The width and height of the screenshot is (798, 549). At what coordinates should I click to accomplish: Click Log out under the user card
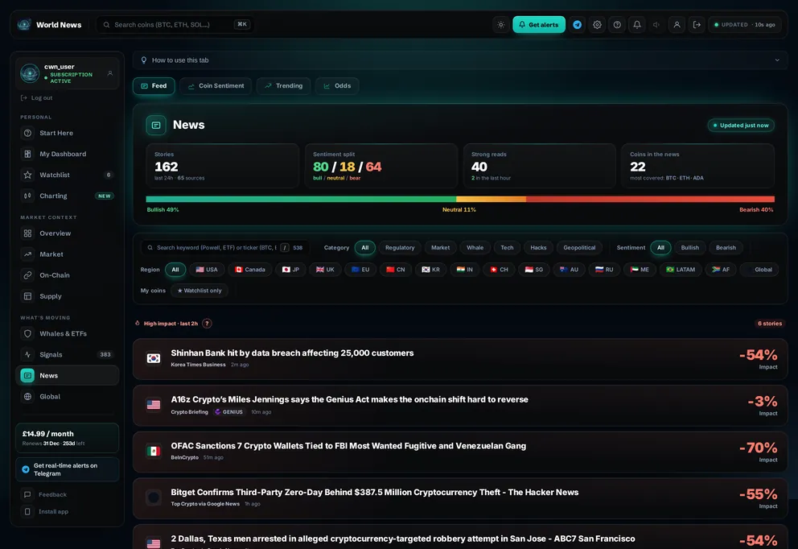[37, 97]
